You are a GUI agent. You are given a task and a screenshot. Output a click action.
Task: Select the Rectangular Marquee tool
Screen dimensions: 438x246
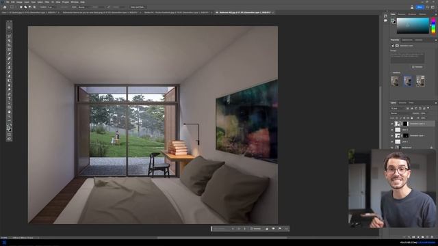click(x=9, y=32)
